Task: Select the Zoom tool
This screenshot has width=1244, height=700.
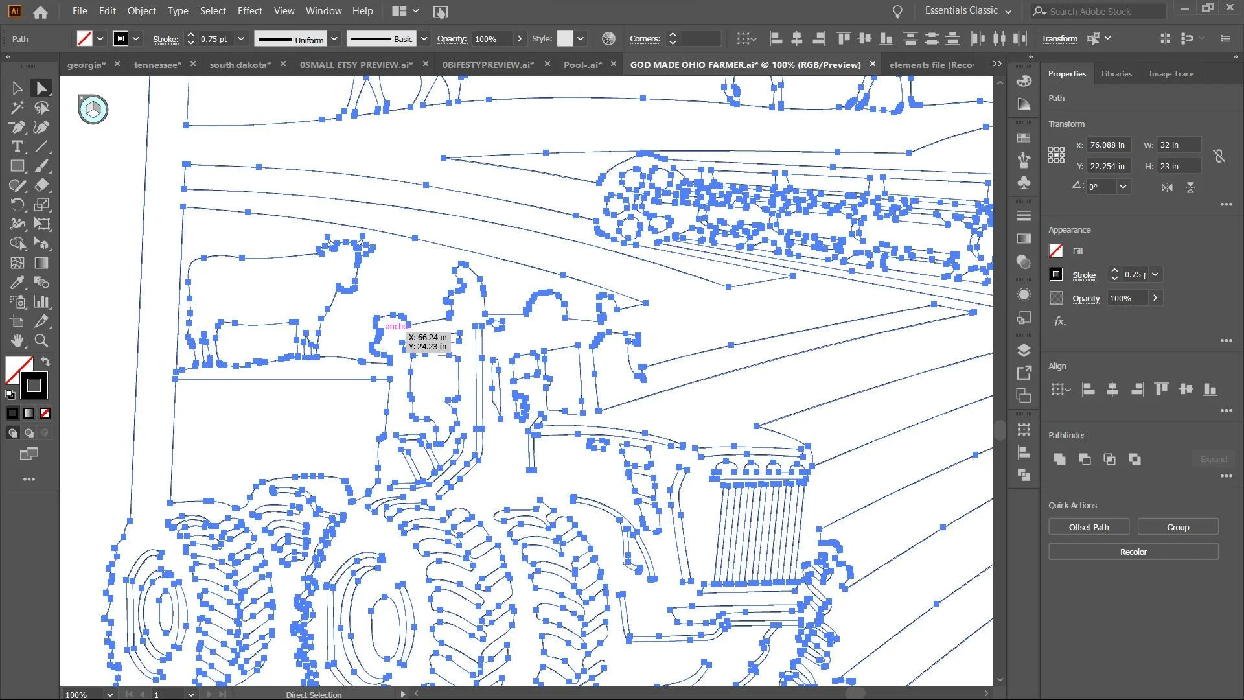Action: click(x=41, y=341)
